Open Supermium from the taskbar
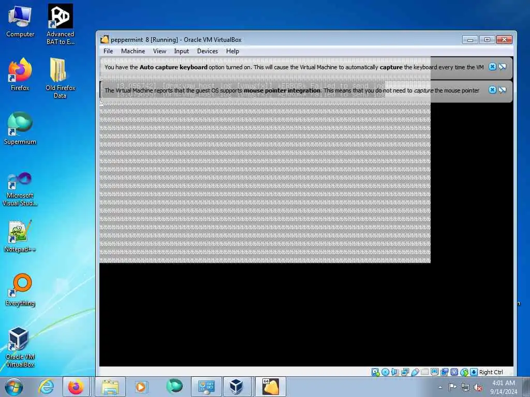Image resolution: width=530 pixels, height=397 pixels. [174, 387]
